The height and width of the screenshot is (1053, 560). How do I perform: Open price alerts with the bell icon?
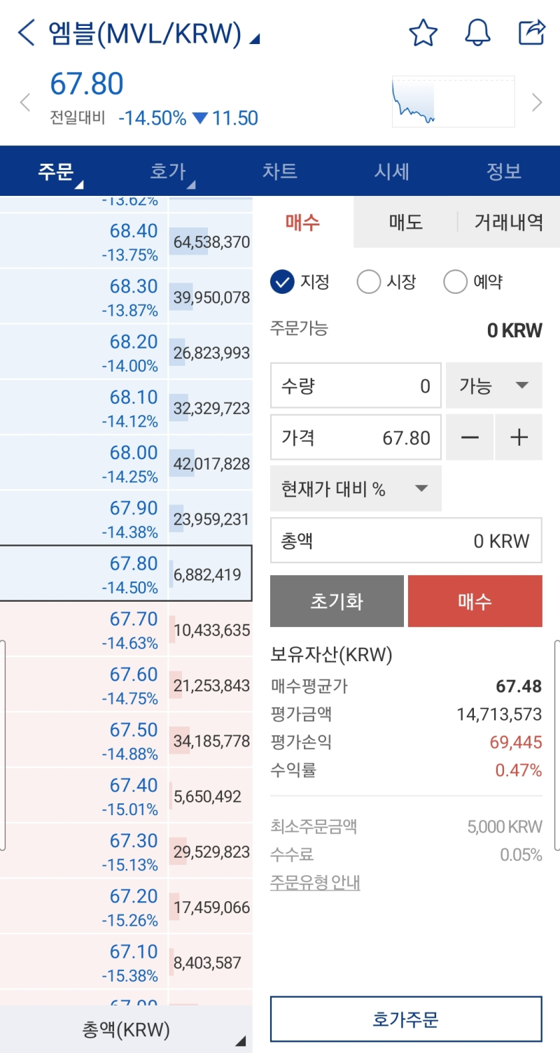point(477,32)
